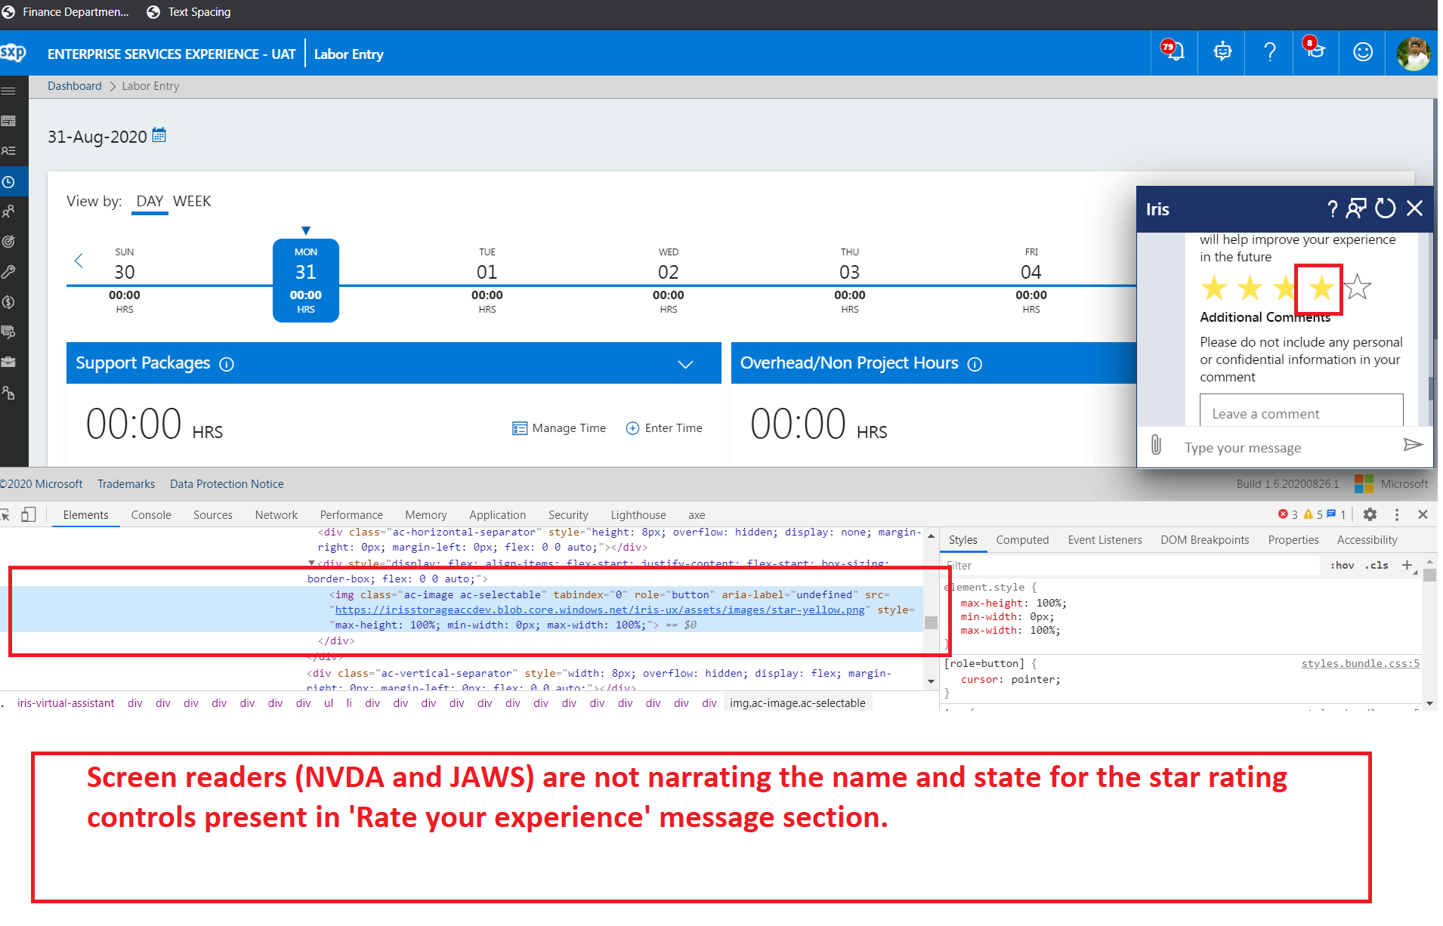Switch to the Computed tab in DevTools

pyautogui.click(x=1022, y=539)
